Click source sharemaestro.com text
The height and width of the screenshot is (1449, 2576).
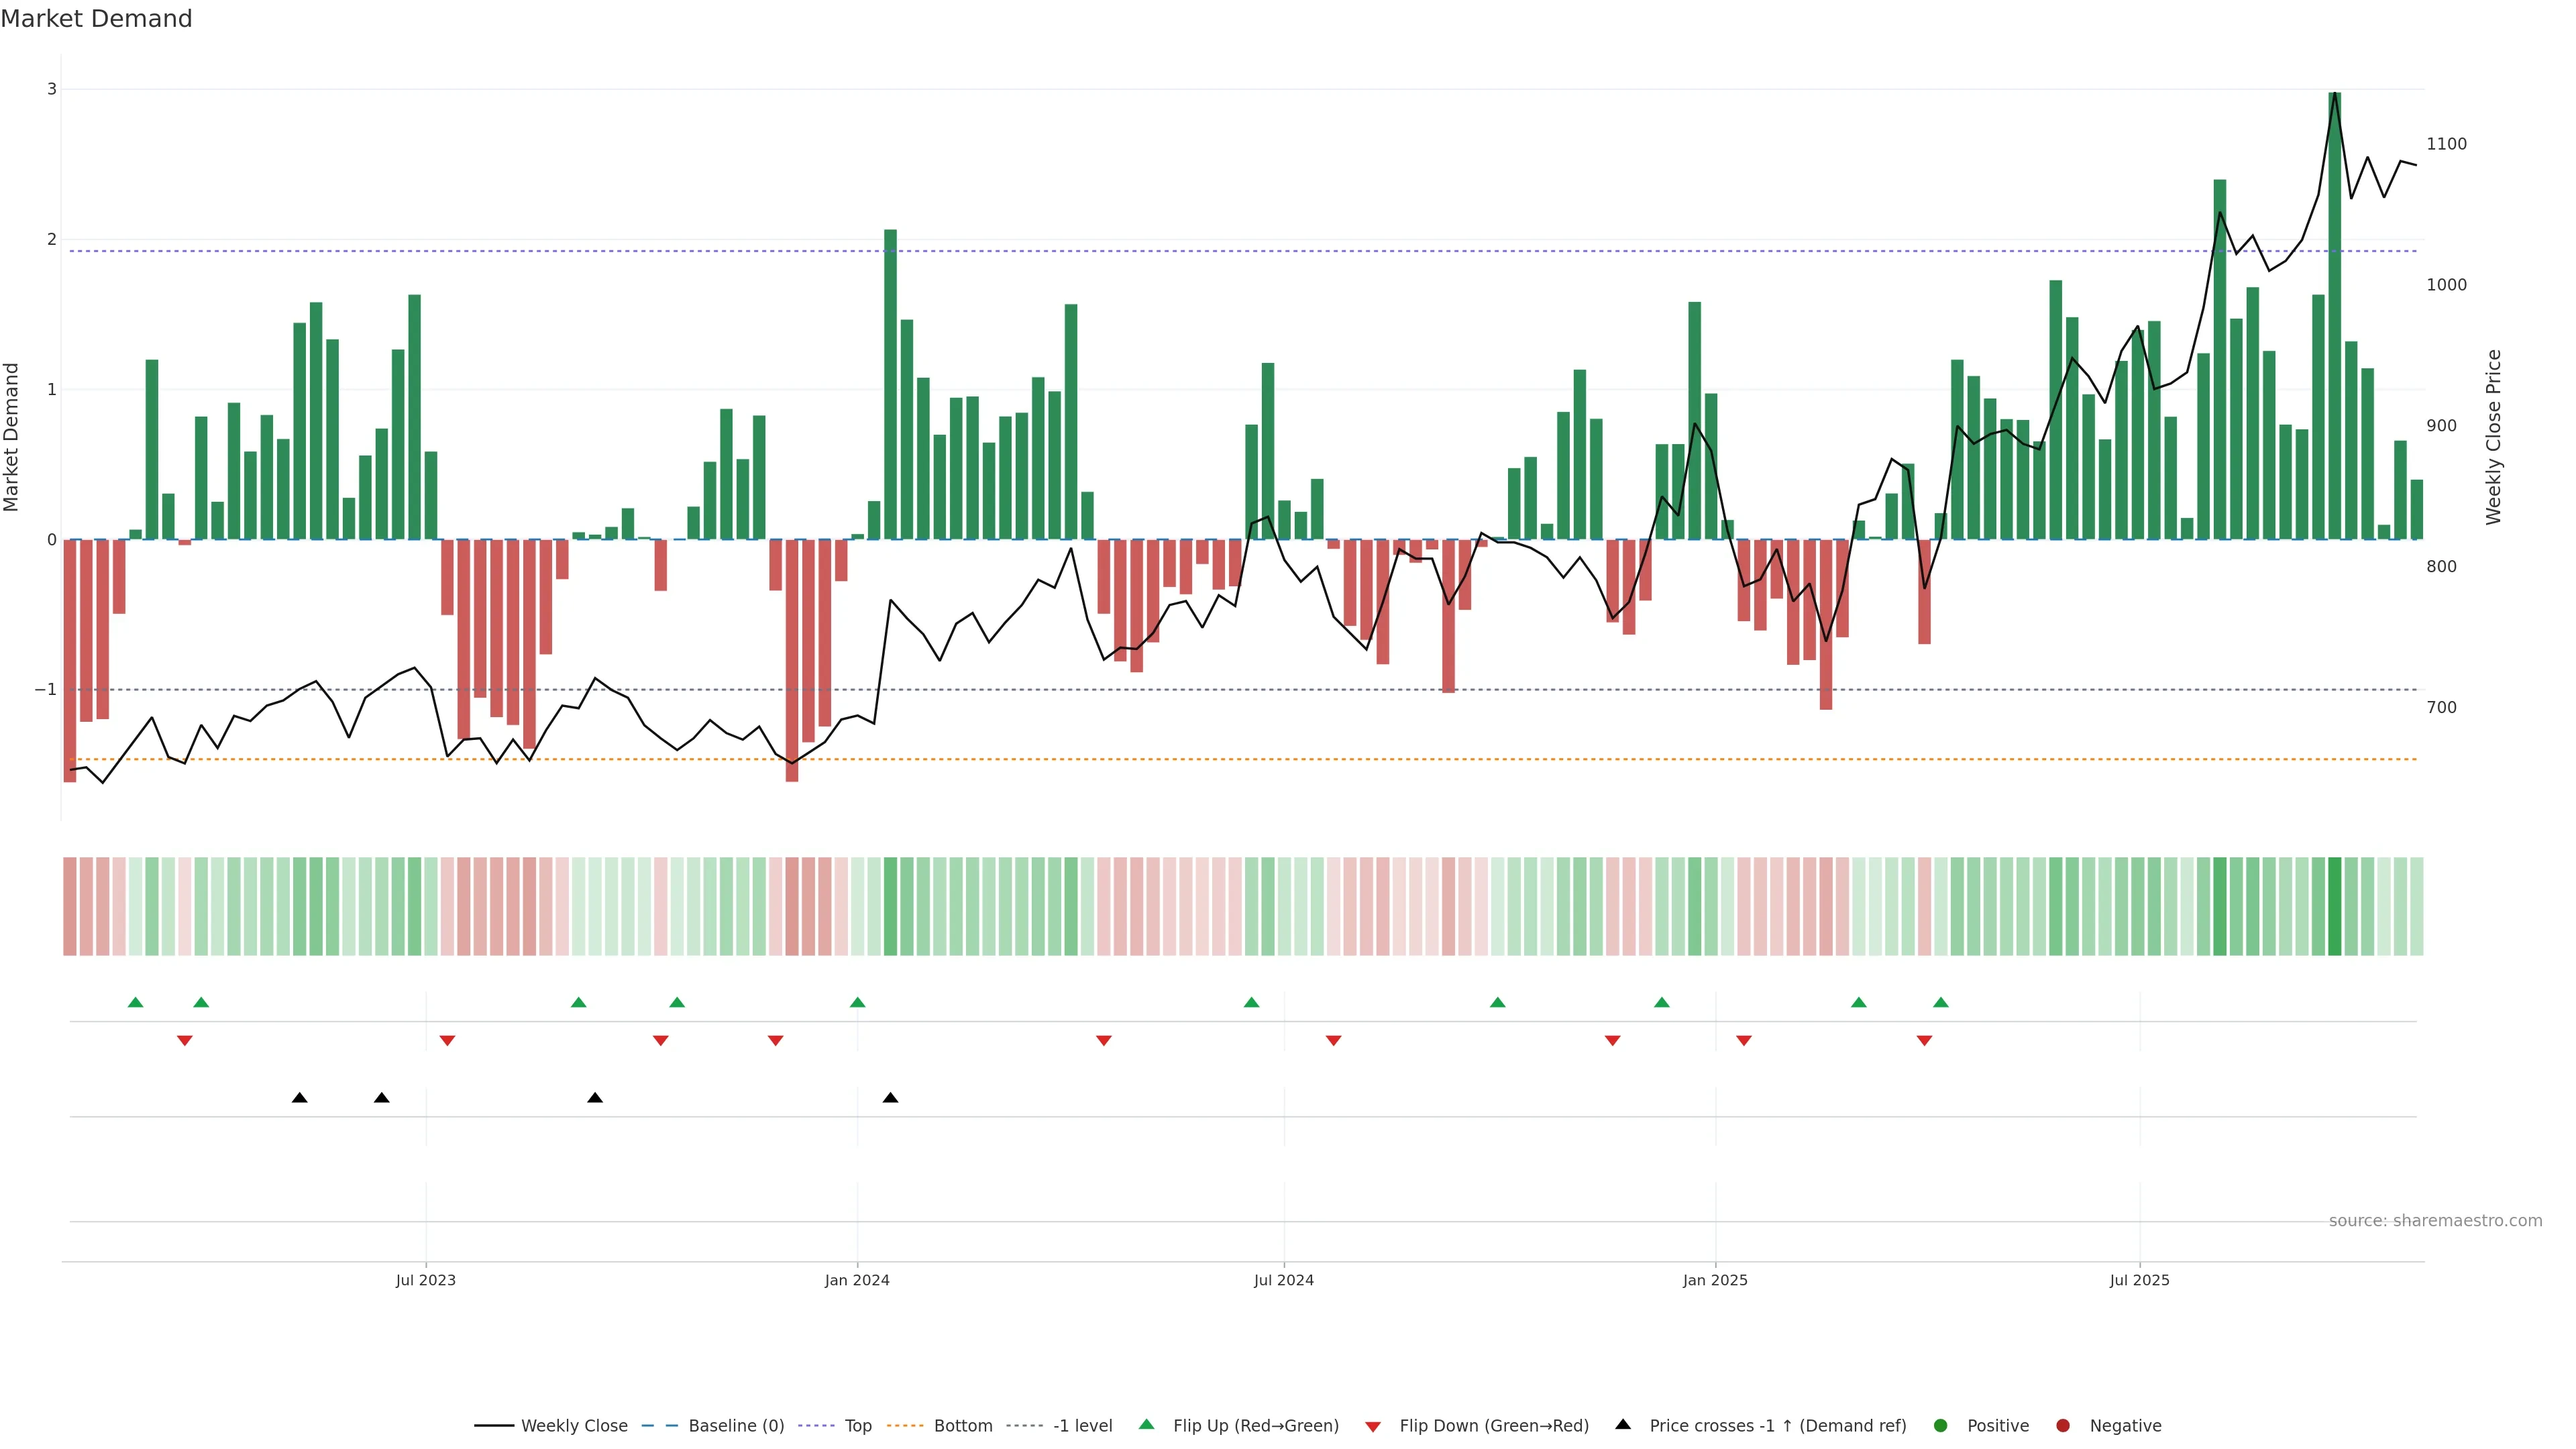pos(2435,1220)
